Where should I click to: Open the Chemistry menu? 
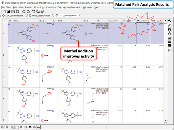point(51,7)
